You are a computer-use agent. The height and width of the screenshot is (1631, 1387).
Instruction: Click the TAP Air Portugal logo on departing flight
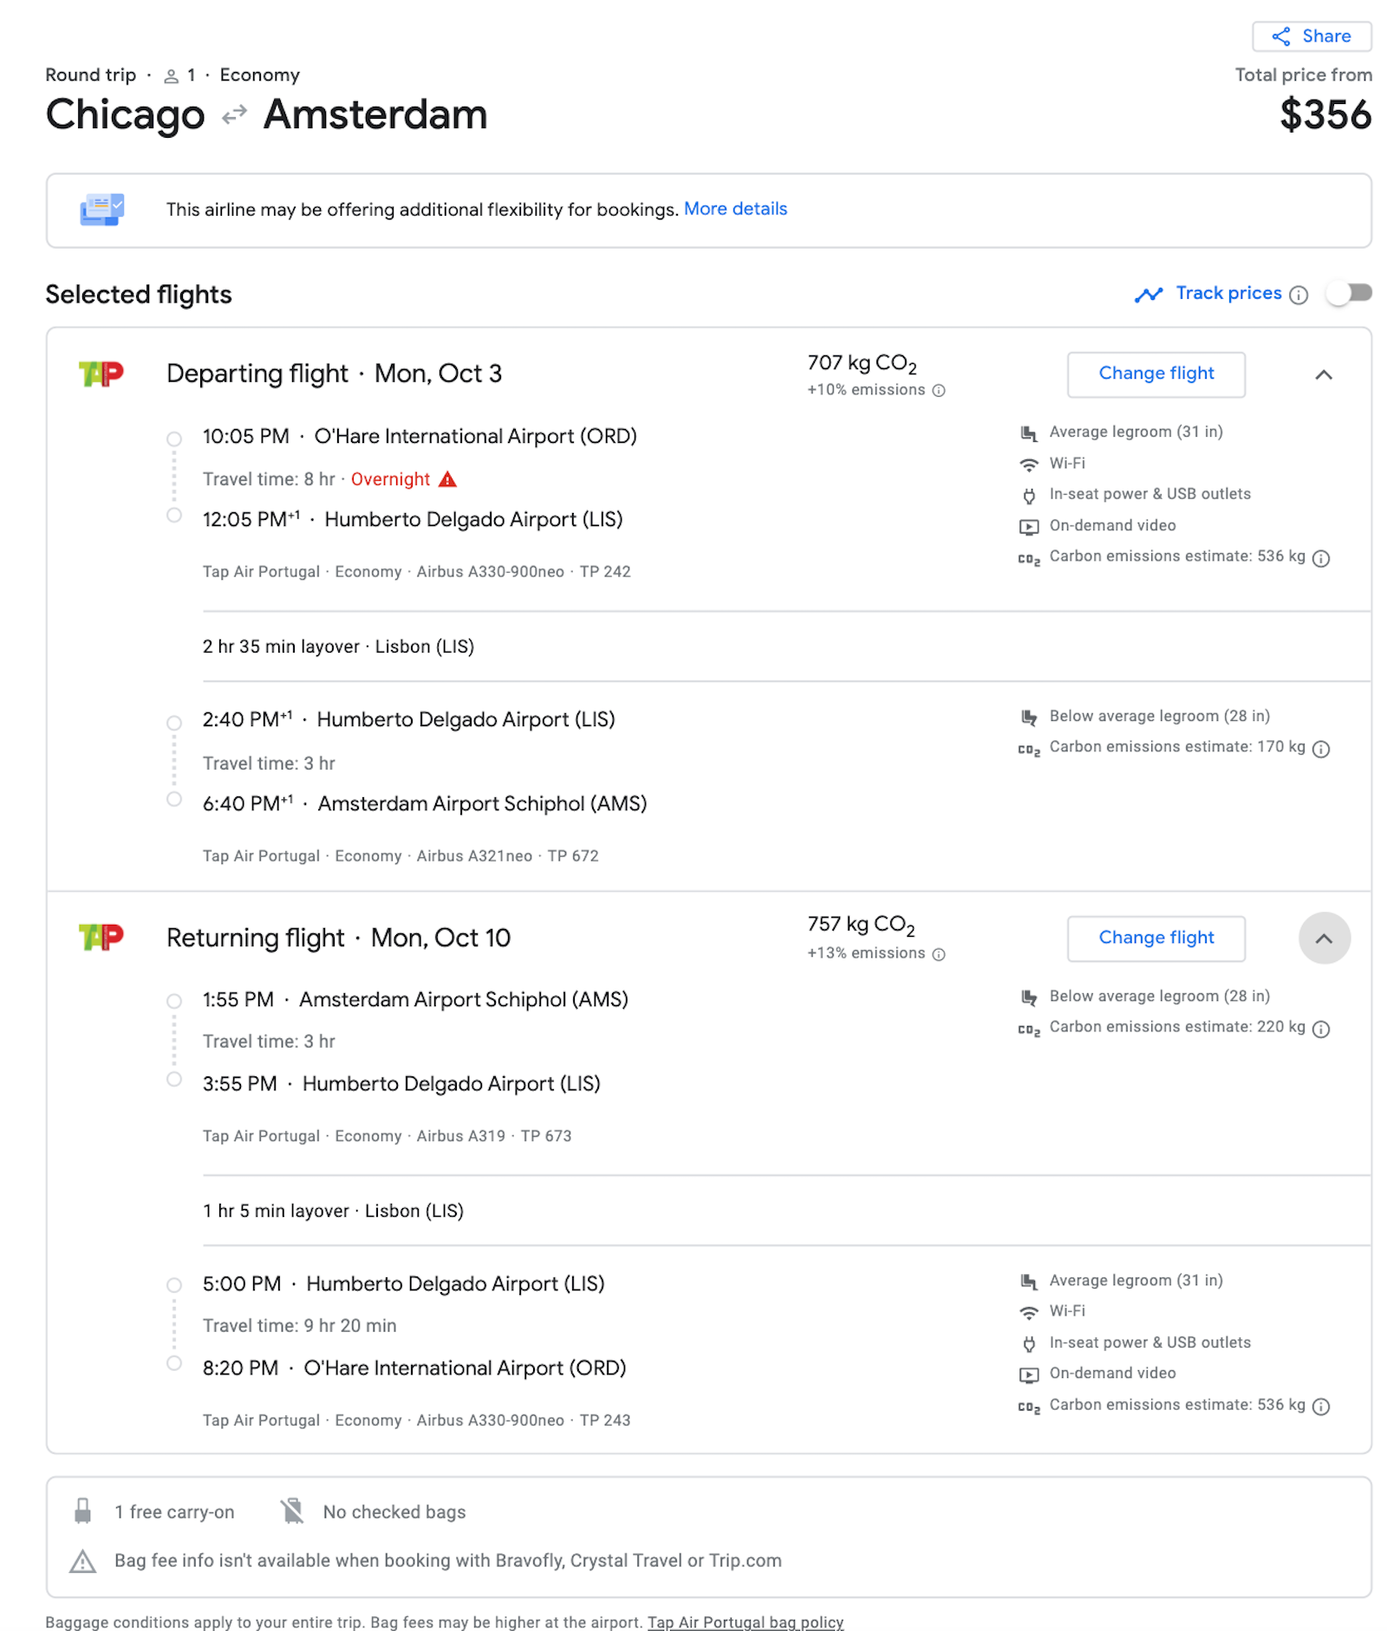click(102, 374)
